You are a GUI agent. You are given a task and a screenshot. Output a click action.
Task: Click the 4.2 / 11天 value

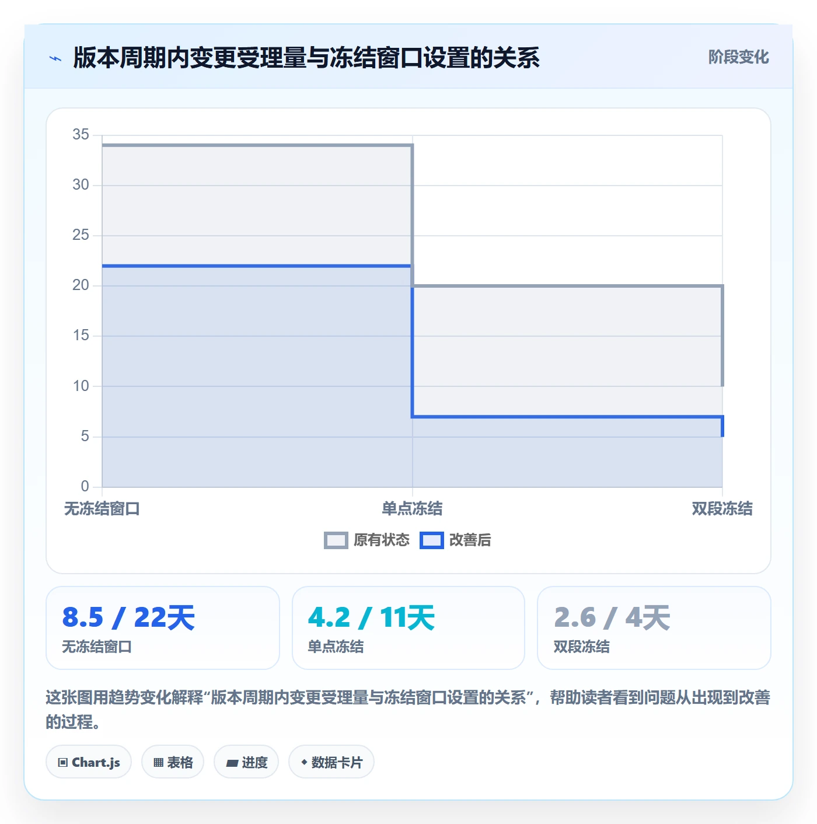tap(371, 617)
